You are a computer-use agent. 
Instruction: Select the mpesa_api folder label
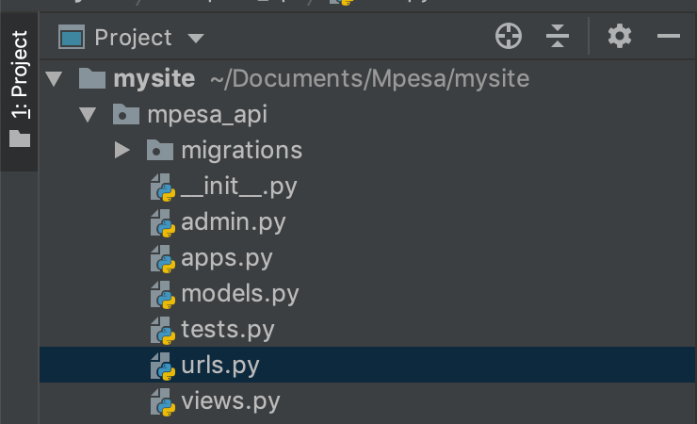[207, 115]
